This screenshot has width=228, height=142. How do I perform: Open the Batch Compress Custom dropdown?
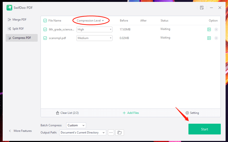[x=76, y=125]
